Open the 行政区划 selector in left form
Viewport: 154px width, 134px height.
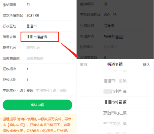click(37, 26)
